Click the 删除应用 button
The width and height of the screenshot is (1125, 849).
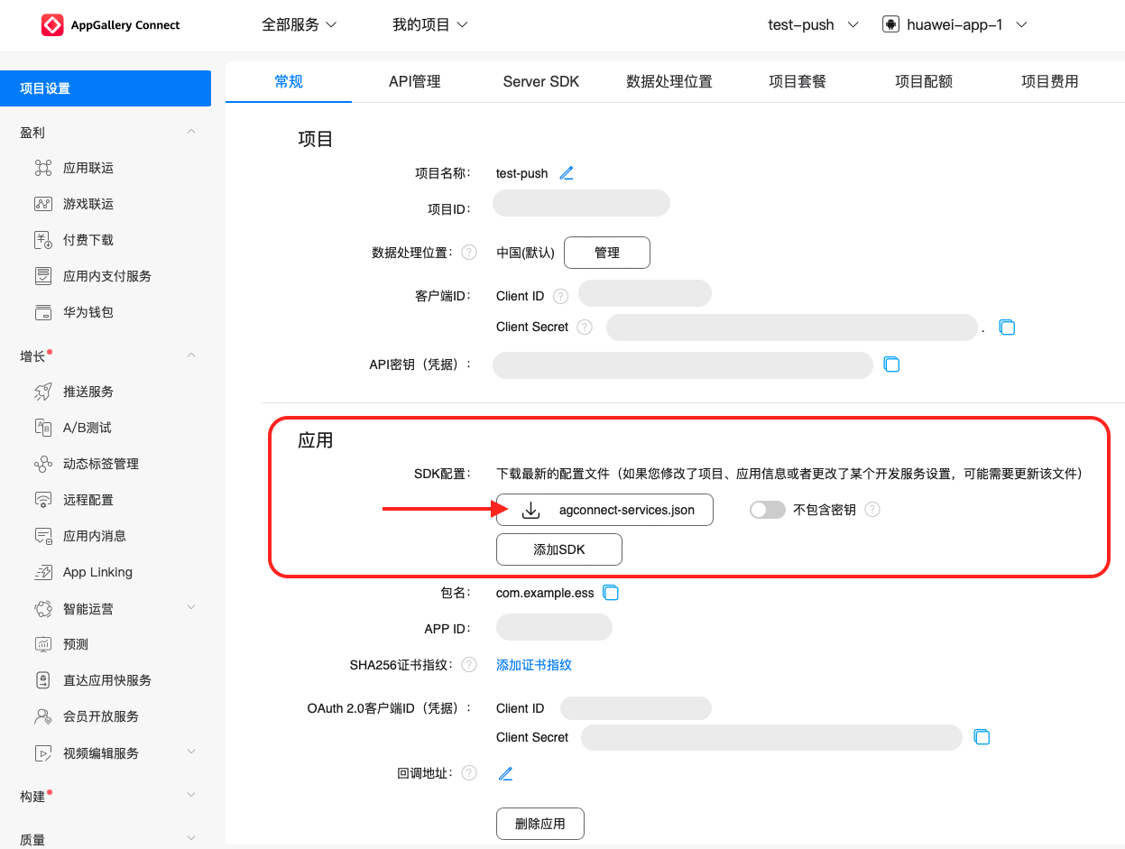coord(539,824)
